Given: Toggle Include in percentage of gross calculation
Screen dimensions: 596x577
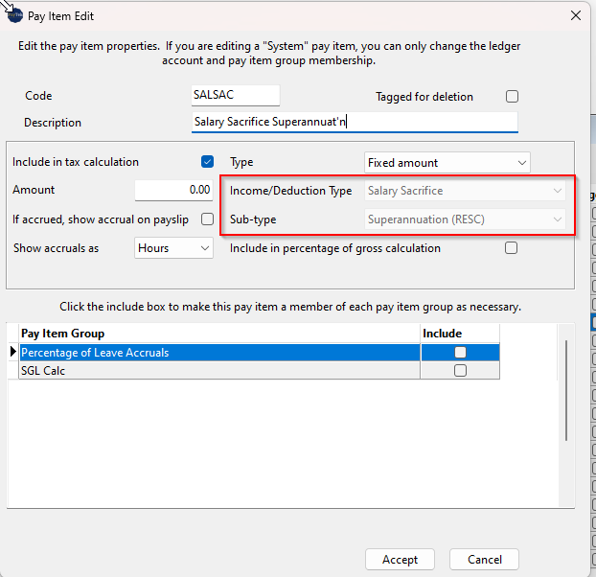Looking at the screenshot, I should [x=511, y=248].
